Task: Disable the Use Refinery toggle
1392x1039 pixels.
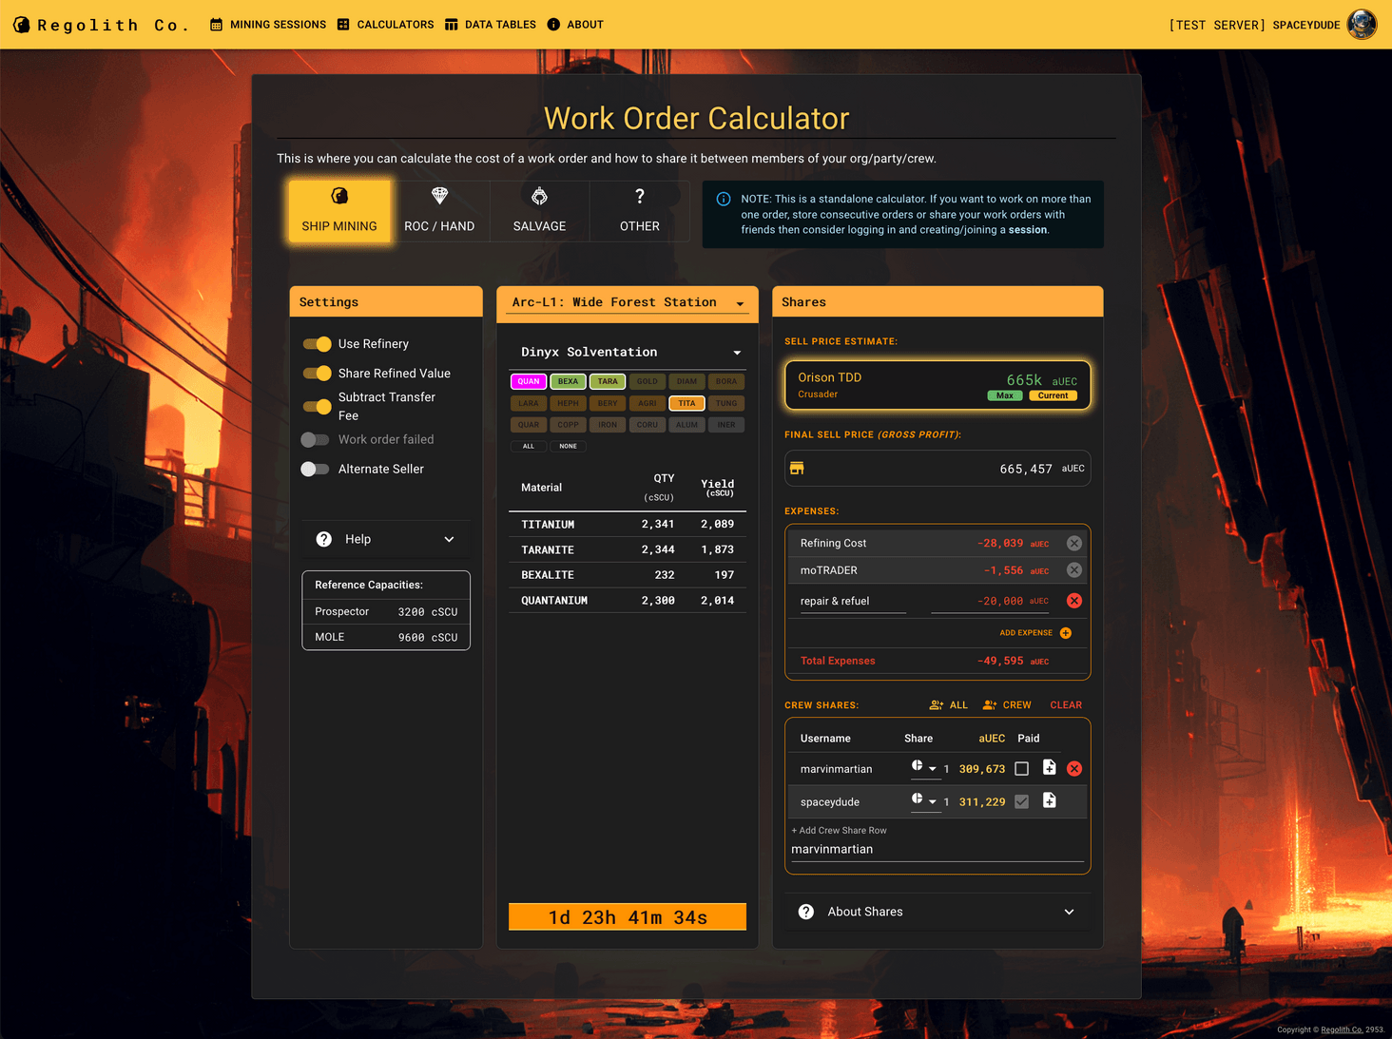Action: [x=316, y=343]
